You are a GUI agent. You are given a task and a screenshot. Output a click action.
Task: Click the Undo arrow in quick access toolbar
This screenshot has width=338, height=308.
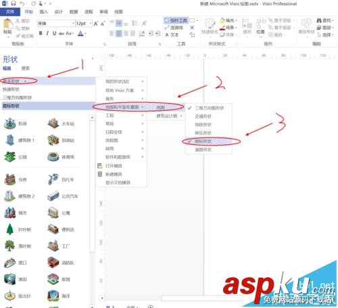22,3
